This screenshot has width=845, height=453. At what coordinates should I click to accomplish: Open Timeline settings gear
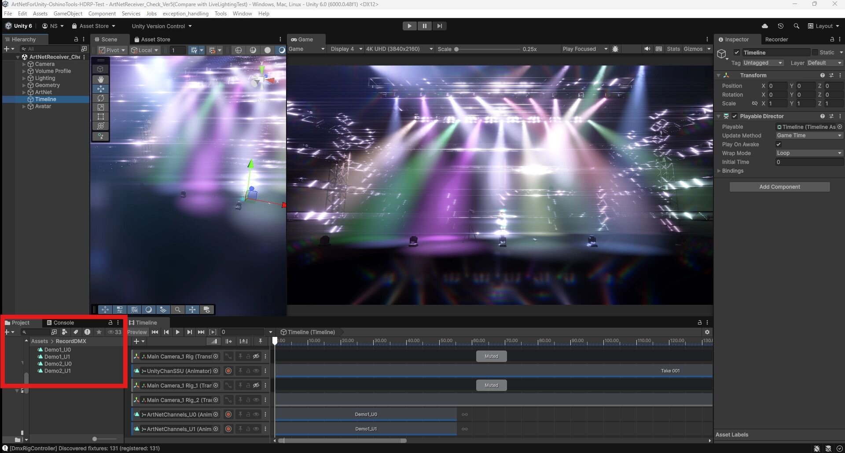point(707,332)
